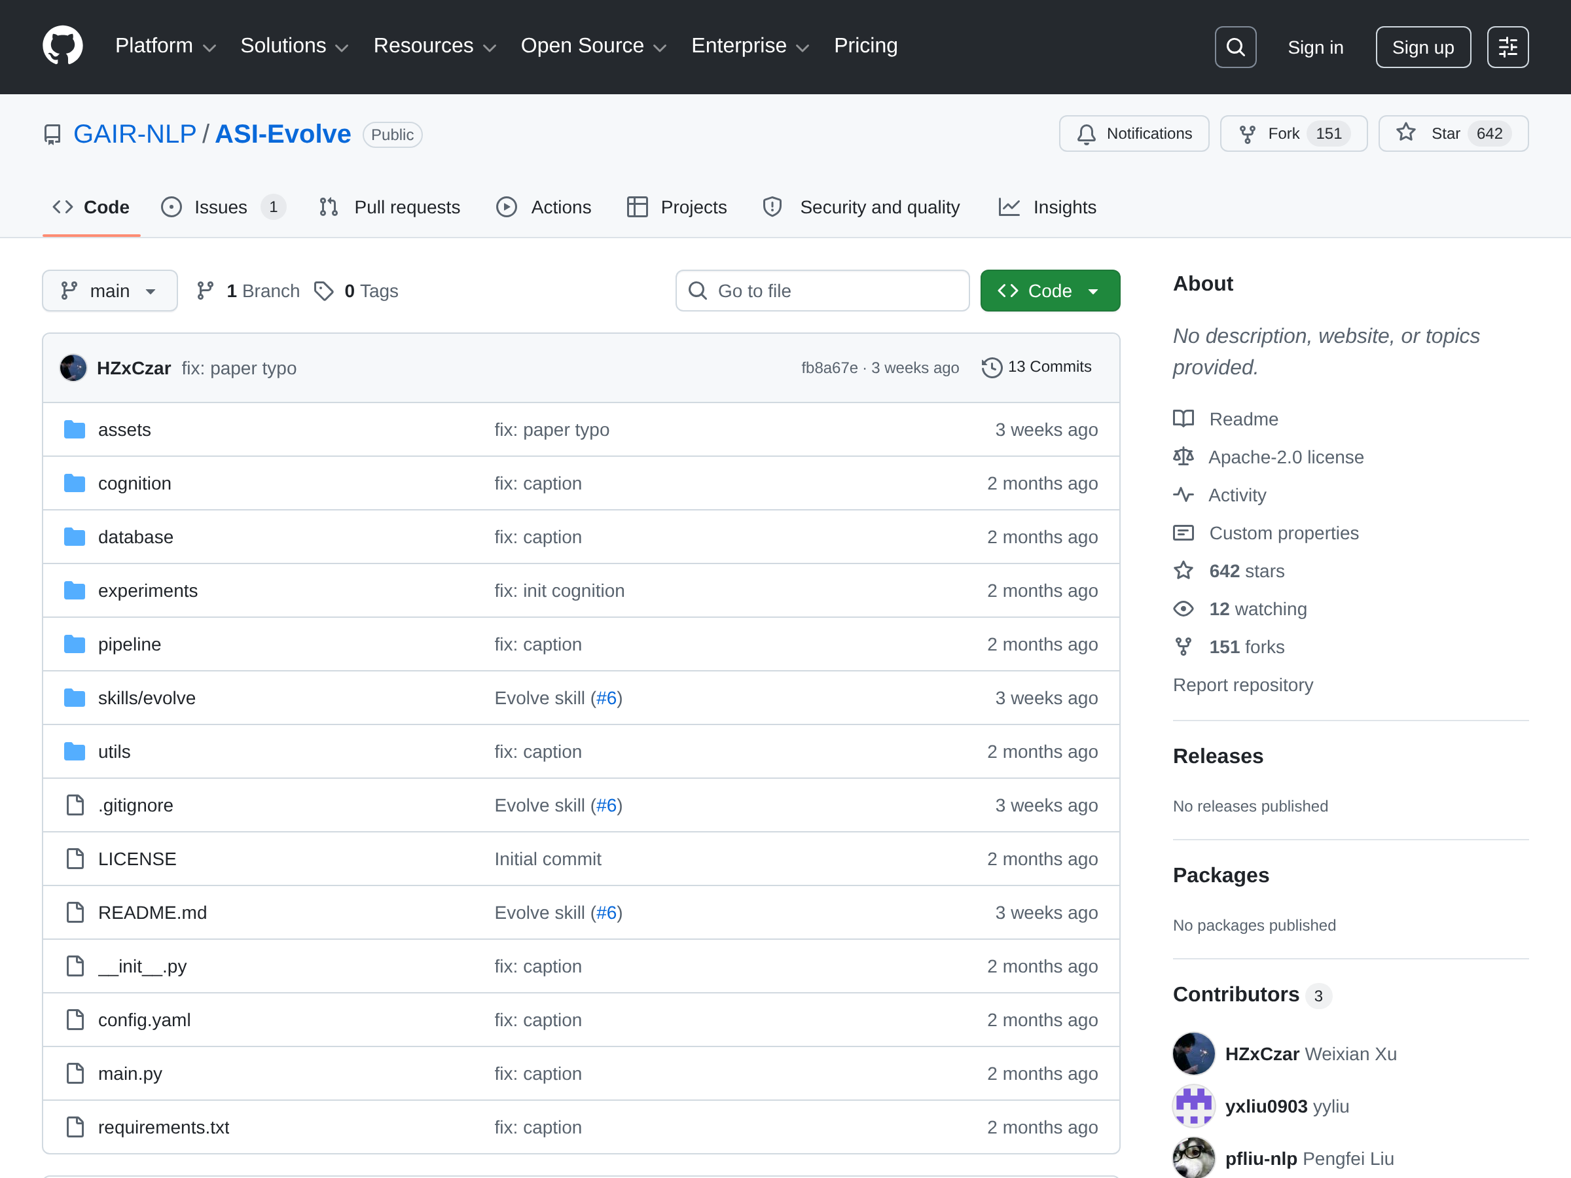Click the Apache-2.0 license scale icon
This screenshot has height=1178, width=1571.
pyautogui.click(x=1183, y=457)
